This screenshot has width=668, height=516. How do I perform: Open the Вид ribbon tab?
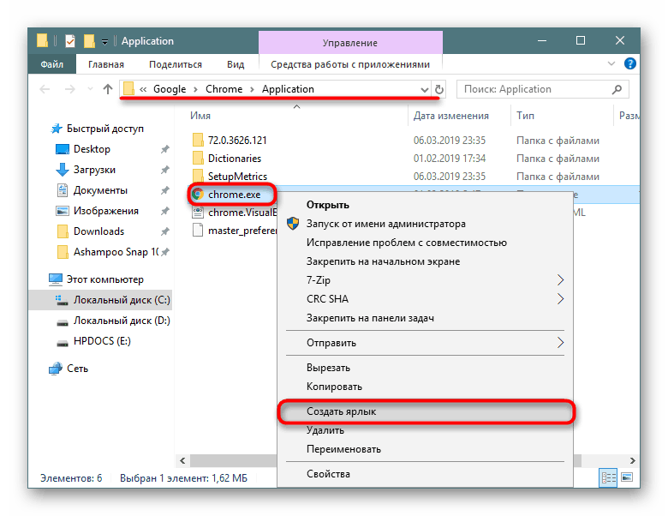[236, 64]
